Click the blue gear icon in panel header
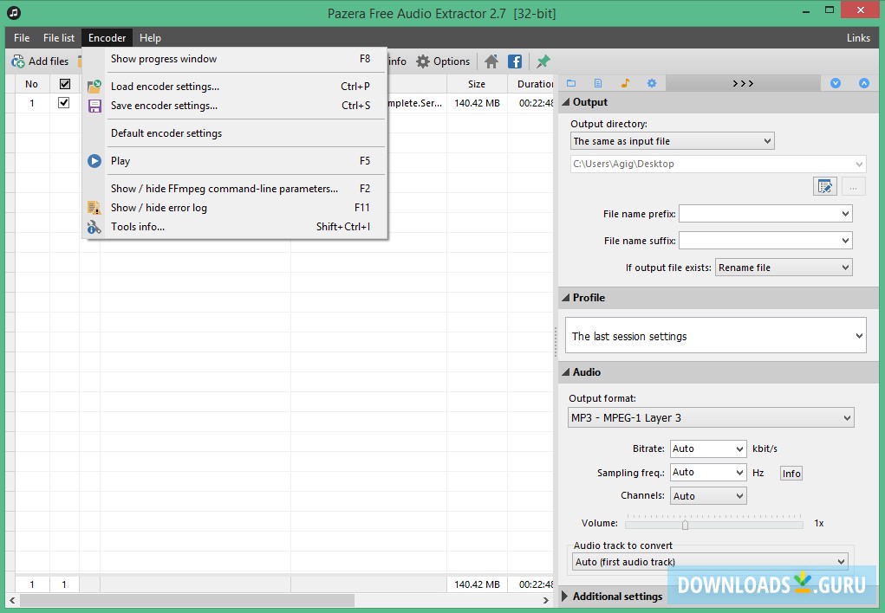 652,83
